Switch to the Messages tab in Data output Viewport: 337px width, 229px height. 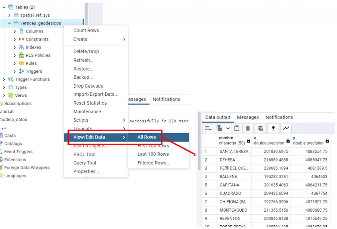coord(248,117)
